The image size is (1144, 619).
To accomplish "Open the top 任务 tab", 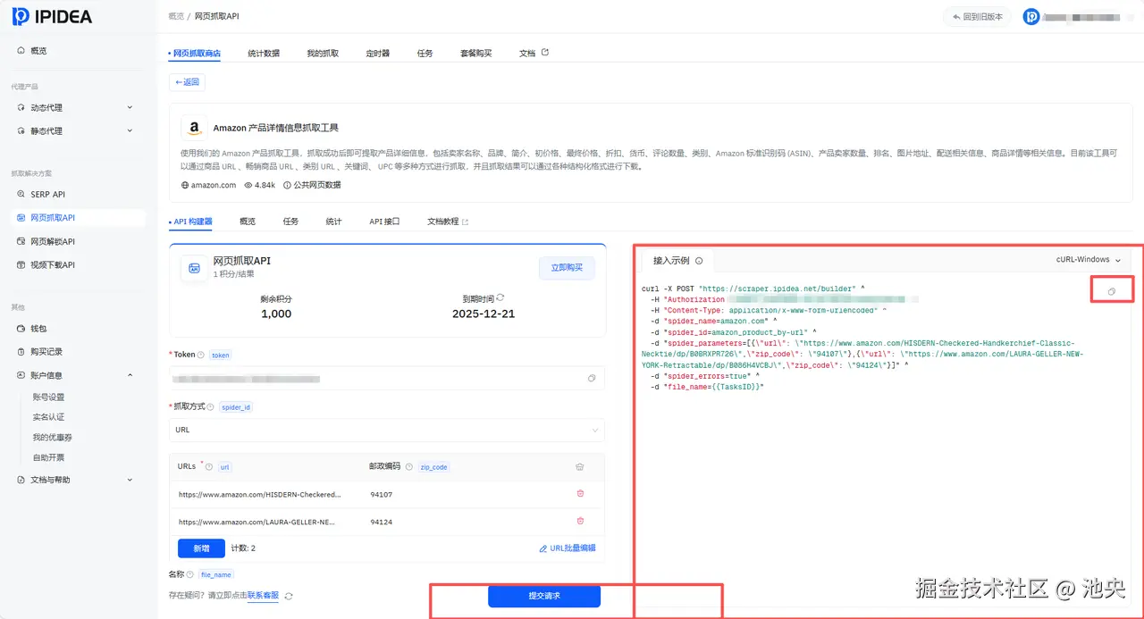I will pos(425,53).
